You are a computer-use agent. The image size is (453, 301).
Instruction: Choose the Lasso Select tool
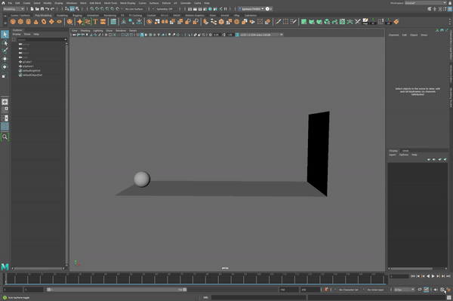point(5,43)
